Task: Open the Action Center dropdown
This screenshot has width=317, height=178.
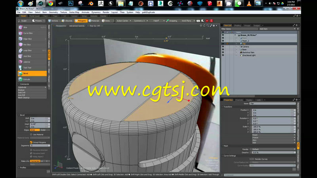Action: coord(124,21)
